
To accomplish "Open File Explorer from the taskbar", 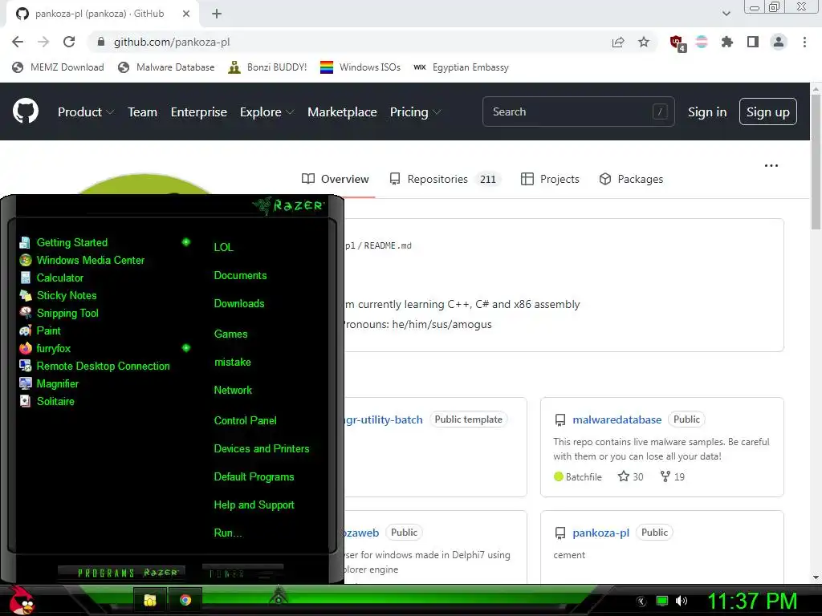I will pyautogui.click(x=150, y=600).
